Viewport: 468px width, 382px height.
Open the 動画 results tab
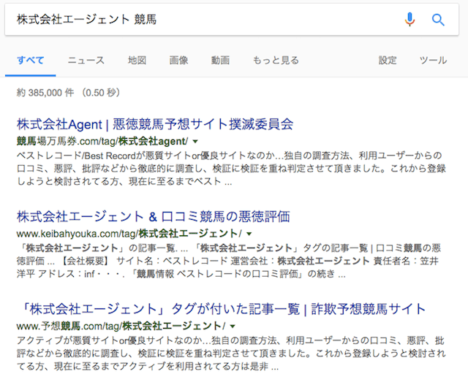pyautogui.click(x=220, y=60)
